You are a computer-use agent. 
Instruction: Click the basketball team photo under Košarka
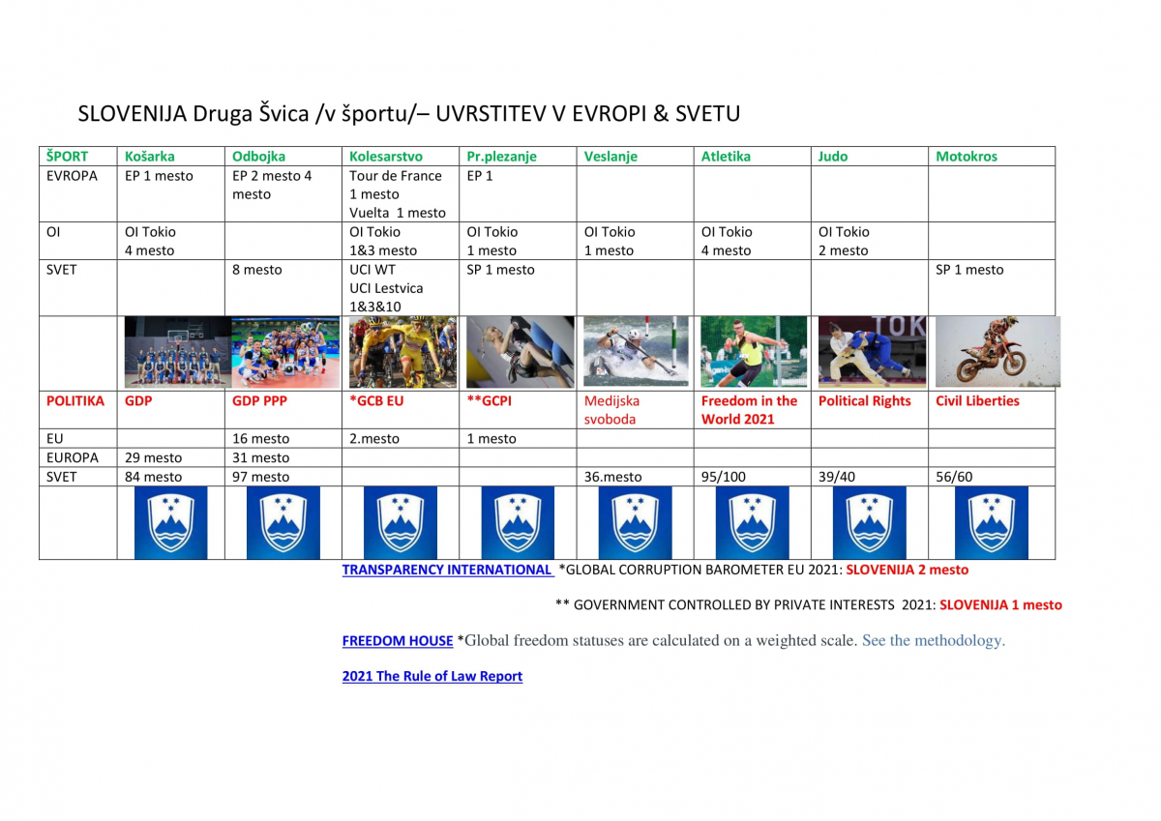click(173, 353)
